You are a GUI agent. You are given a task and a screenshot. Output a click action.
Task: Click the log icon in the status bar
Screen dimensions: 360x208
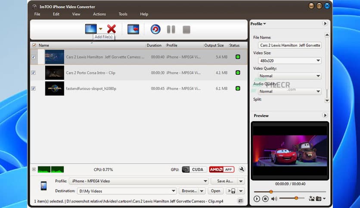click(240, 201)
